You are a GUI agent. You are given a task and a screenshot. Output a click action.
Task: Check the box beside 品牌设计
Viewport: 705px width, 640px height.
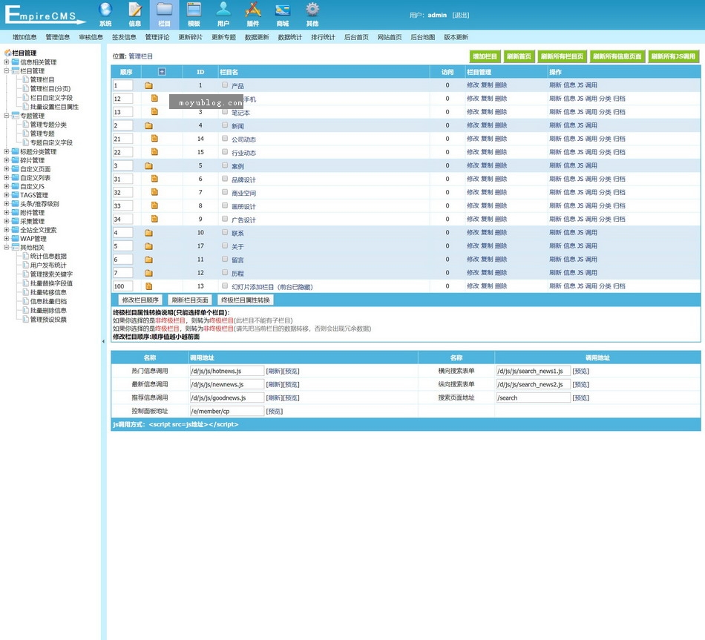point(225,179)
